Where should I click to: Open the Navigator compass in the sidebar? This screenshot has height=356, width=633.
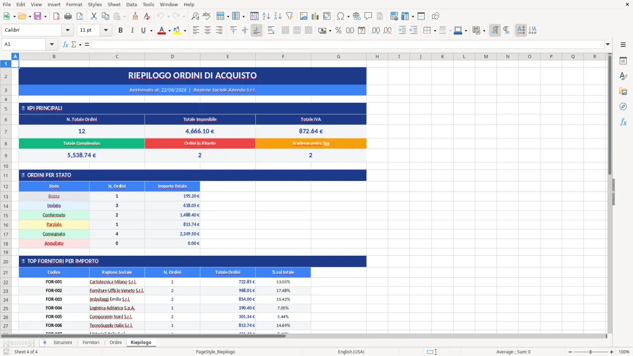[623, 107]
